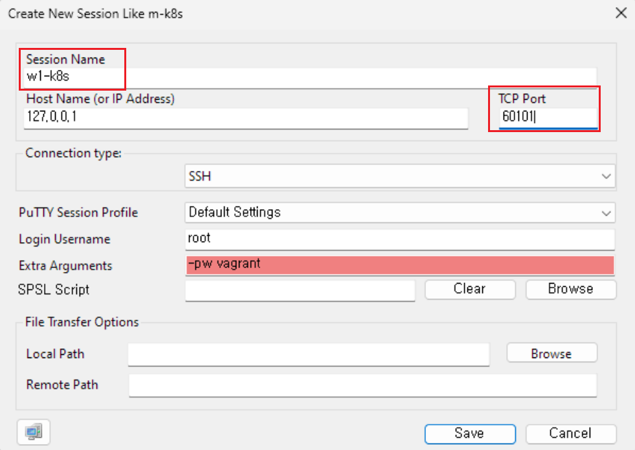Viewport: 635px width, 450px height.
Task: Click Clear next to SPSL Script
Action: 470,289
